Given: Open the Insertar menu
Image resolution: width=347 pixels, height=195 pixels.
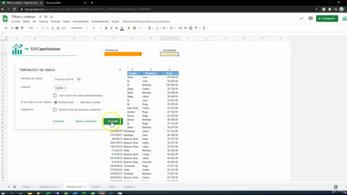Looking at the screenshot, I should (x=43, y=22).
